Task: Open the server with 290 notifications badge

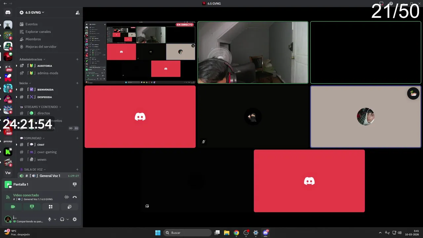Action: (8, 67)
